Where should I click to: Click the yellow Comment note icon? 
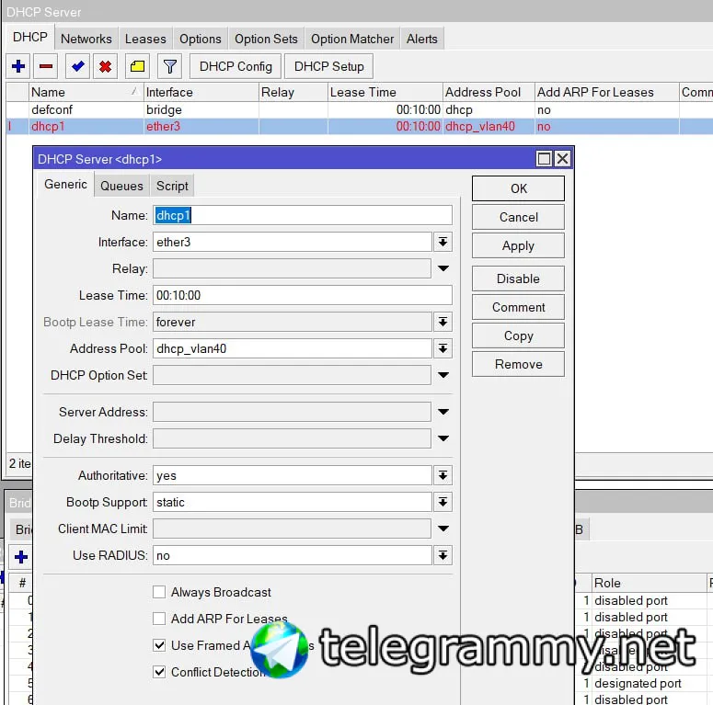coord(137,66)
